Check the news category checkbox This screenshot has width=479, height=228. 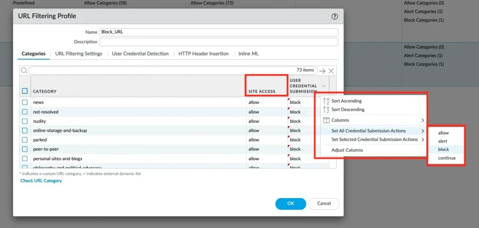(x=25, y=102)
